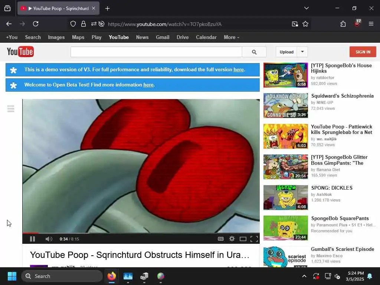
Task: Open a new tab with the plus button
Action: pos(107,9)
